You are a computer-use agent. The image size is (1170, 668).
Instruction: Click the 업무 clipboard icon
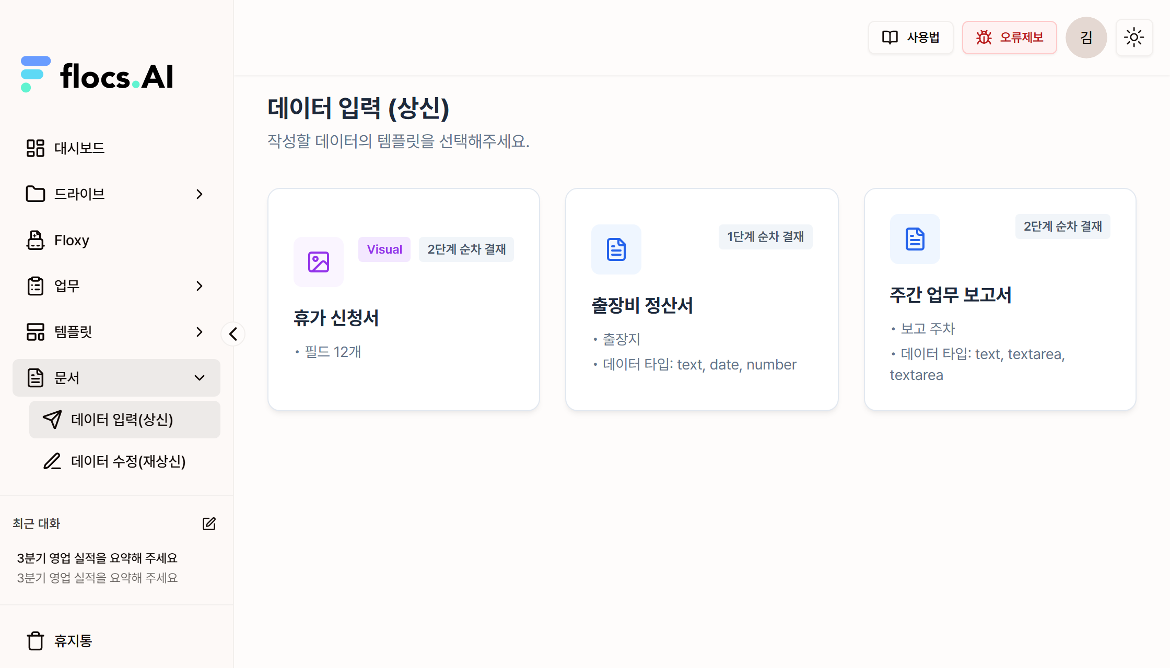[36, 286]
